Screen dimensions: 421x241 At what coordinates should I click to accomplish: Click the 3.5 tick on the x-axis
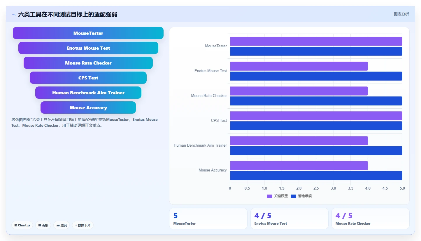tap(350, 188)
